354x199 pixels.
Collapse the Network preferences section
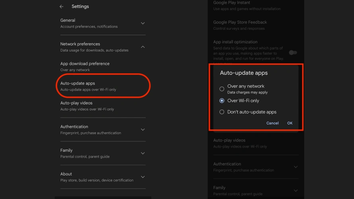[143, 47]
